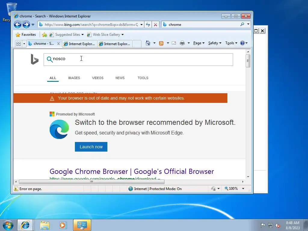308x231 pixels.
Task: Open the Quick Tabs grid icon
Action: click(x=18, y=44)
